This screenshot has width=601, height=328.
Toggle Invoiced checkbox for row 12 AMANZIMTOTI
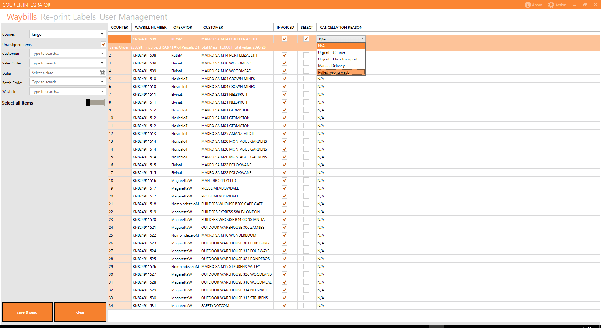pos(285,133)
